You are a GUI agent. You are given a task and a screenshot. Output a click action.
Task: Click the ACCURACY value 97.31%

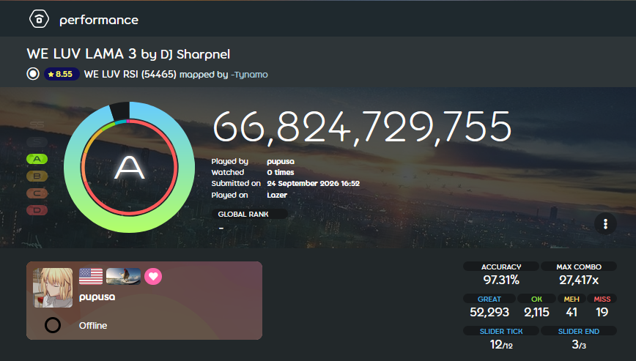501,280
